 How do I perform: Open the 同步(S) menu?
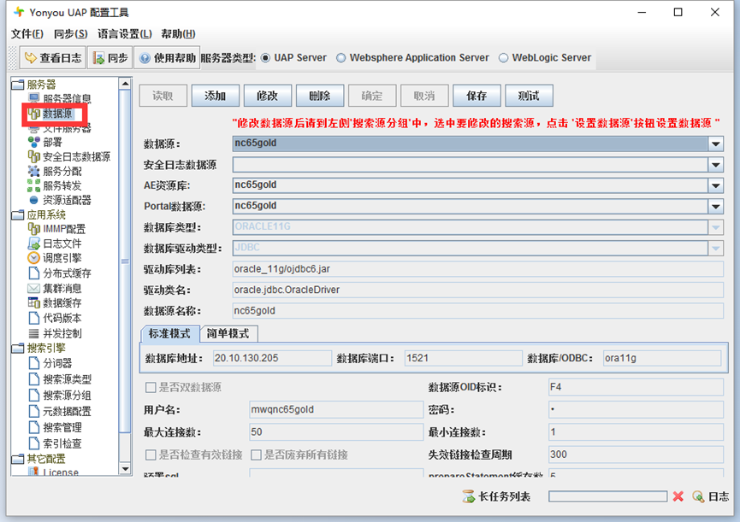click(x=70, y=34)
